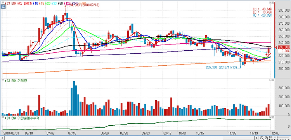Image resolution: width=291 pixels, height=140 pixels.
Task: Open the price chart legend menu icon
Action: pyautogui.click(x=3, y=2)
